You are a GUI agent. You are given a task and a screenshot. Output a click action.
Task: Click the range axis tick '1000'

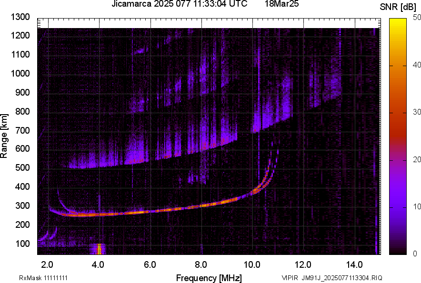pyautogui.click(x=20, y=73)
